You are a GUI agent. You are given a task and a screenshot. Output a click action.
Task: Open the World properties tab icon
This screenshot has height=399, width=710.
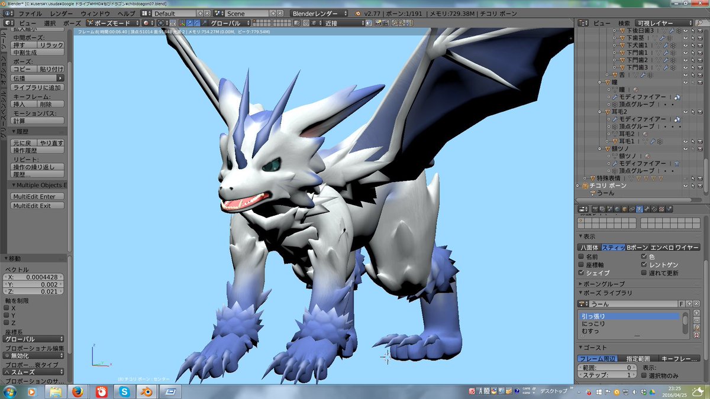[x=617, y=209]
